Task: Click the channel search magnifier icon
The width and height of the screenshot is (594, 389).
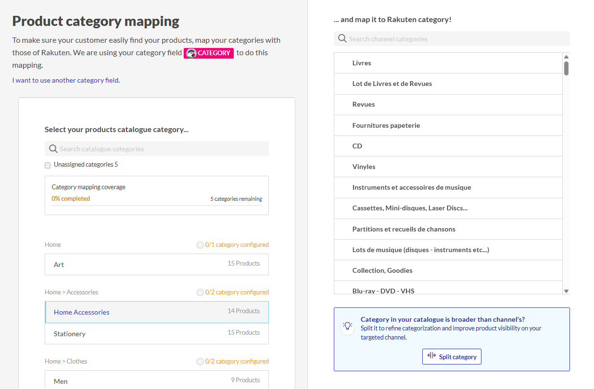Action: click(342, 39)
